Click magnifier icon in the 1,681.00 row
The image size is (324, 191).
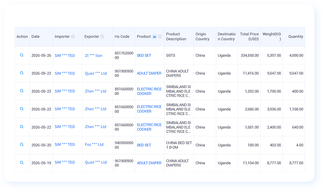[x=22, y=127]
